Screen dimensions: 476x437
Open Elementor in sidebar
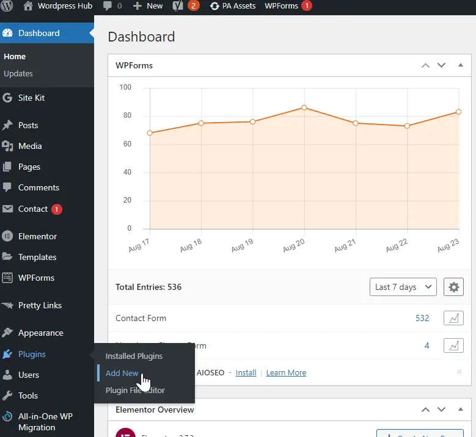tap(47, 236)
